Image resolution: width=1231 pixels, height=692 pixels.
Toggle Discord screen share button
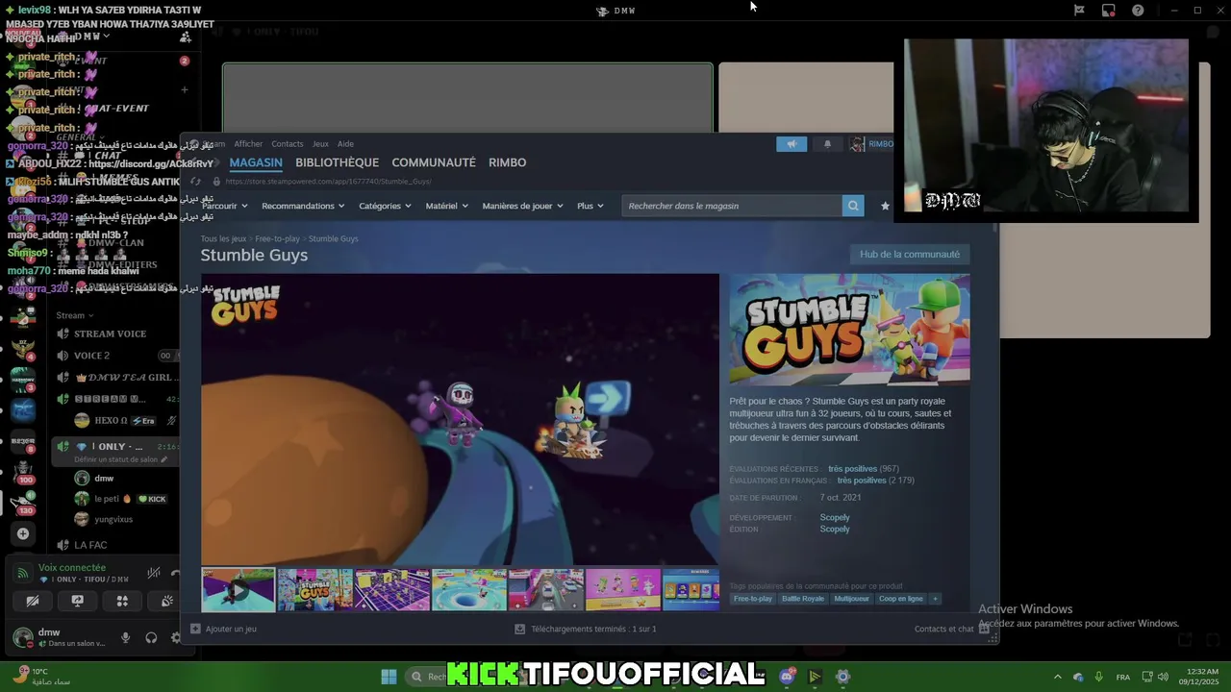tap(77, 601)
